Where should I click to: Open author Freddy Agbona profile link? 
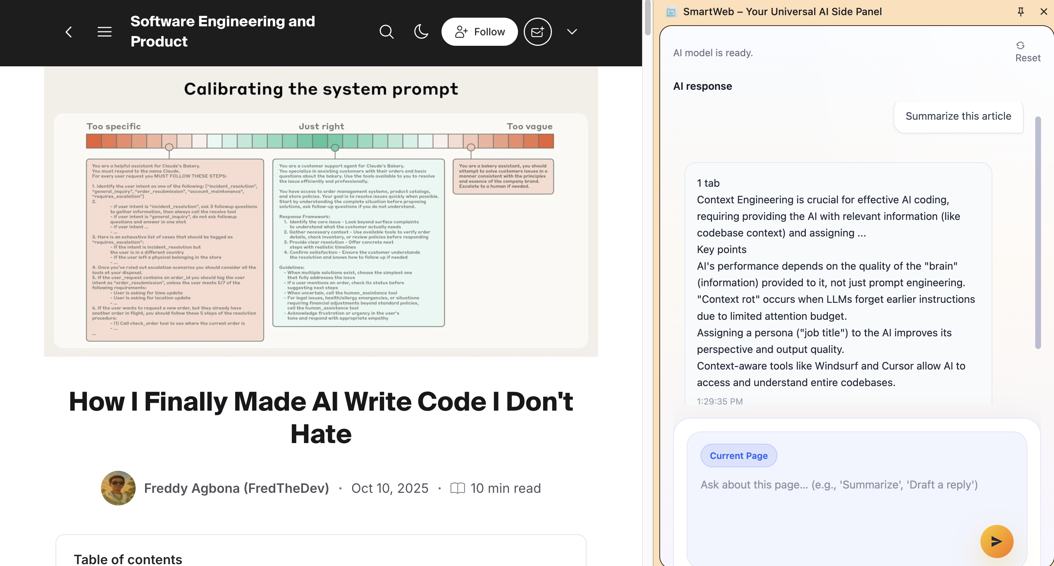point(237,488)
